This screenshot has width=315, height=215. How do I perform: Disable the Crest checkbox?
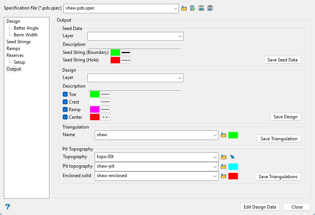(x=65, y=102)
